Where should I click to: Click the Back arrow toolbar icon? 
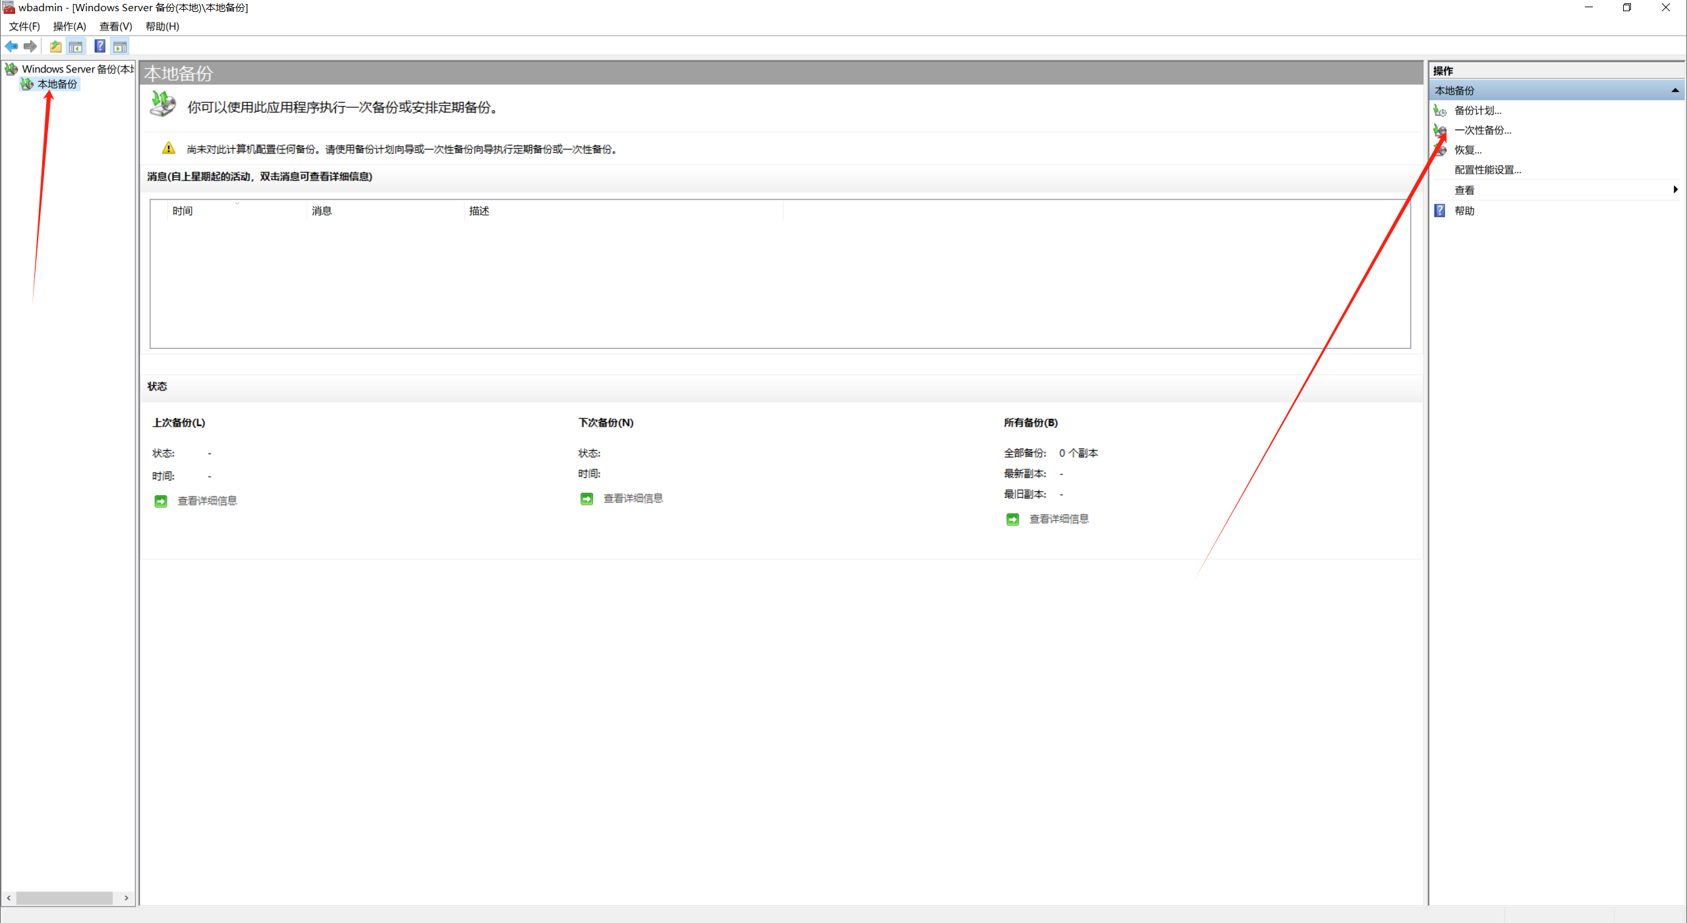tap(11, 46)
